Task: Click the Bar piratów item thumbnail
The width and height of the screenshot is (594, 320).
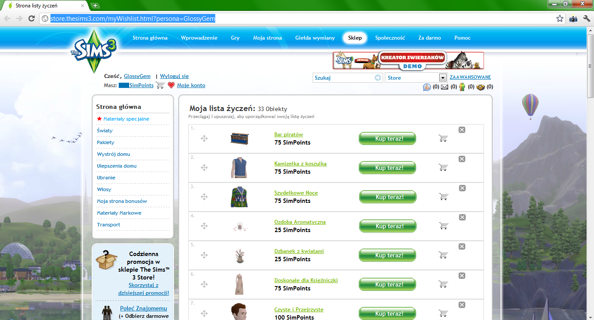Action: click(x=240, y=138)
